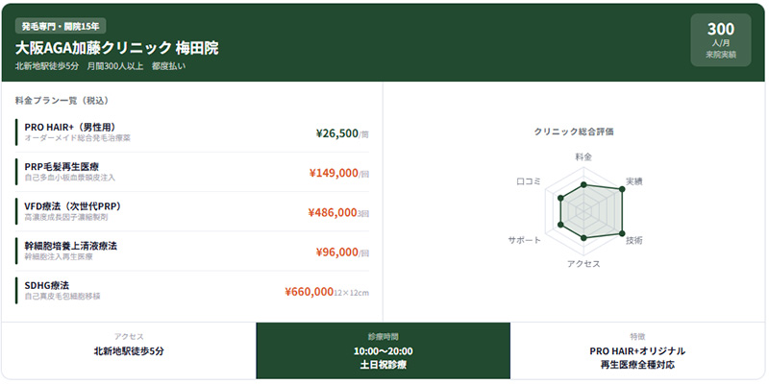Viewport: 769px width, 384px height.
Task: Select the 幹細胞培養上清液療法 plan row
Action: 192,252
